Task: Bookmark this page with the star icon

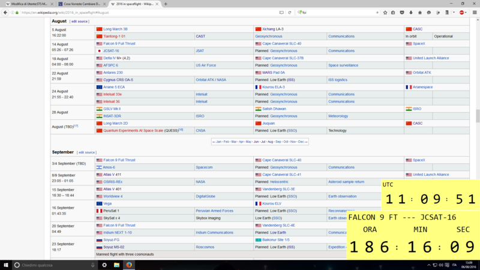Action: click(x=385, y=13)
